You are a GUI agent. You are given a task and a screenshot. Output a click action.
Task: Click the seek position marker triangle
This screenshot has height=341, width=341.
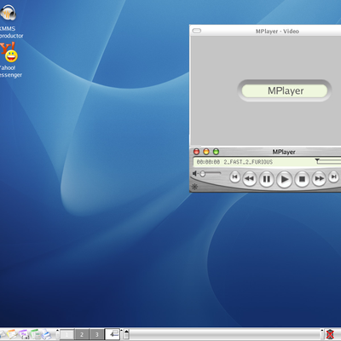[x=317, y=161]
